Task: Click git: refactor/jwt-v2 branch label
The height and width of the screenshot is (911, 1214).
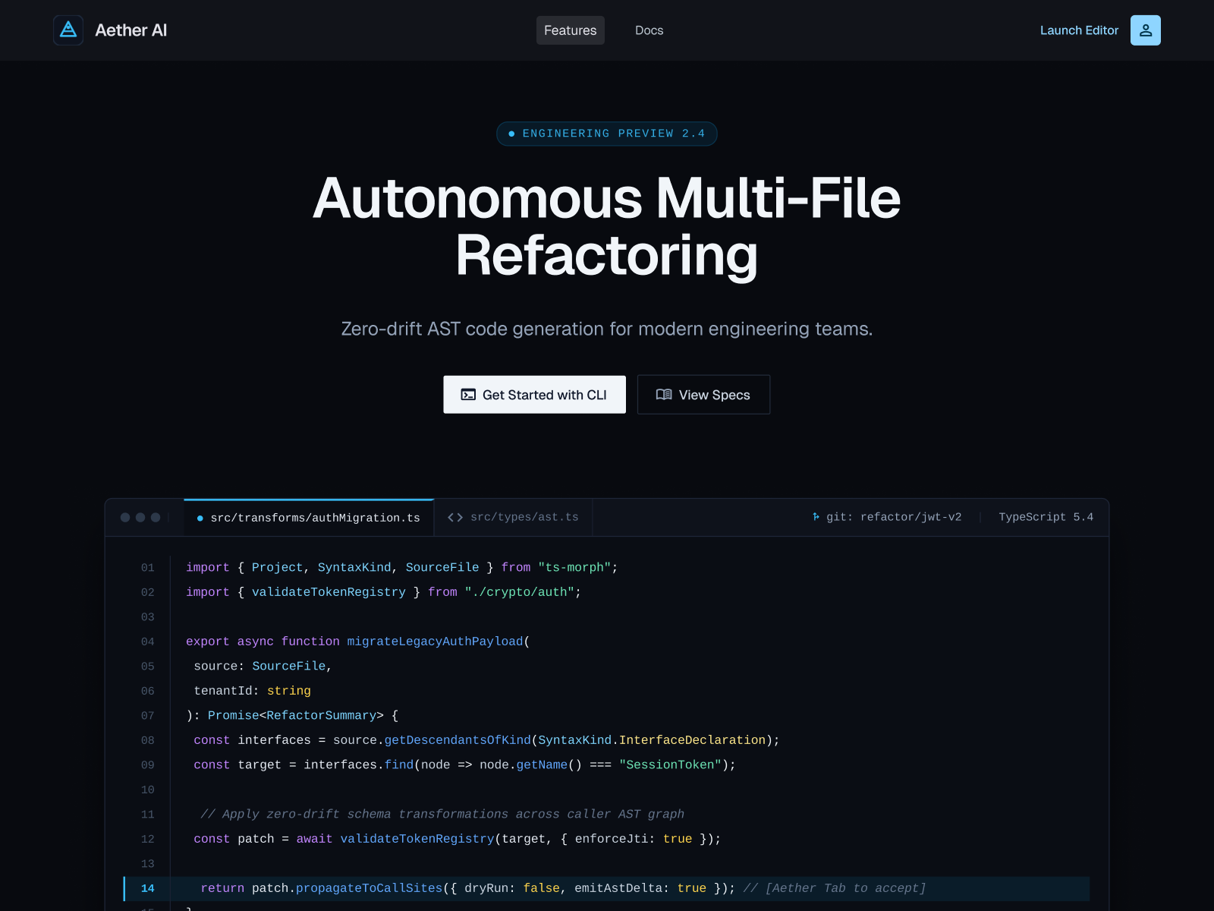Action: pos(894,517)
